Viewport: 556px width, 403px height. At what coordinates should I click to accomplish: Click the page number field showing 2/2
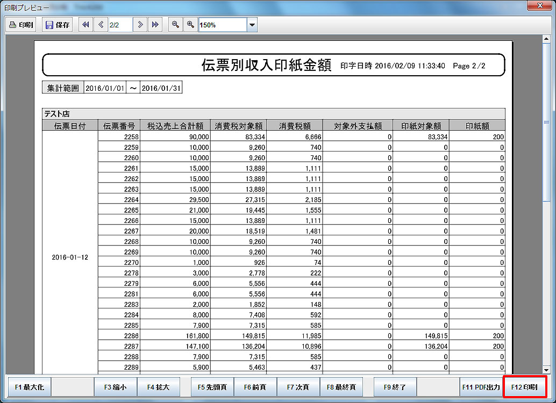click(120, 25)
